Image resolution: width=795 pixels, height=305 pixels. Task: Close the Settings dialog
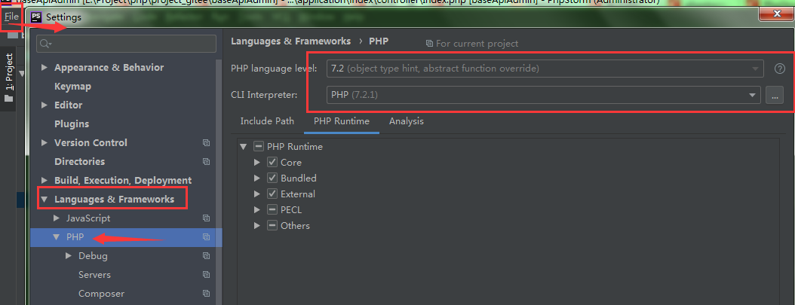pyautogui.click(x=777, y=13)
